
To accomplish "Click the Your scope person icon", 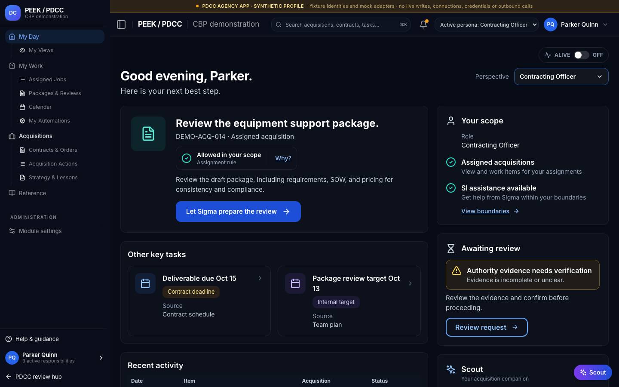I will 451,121.
